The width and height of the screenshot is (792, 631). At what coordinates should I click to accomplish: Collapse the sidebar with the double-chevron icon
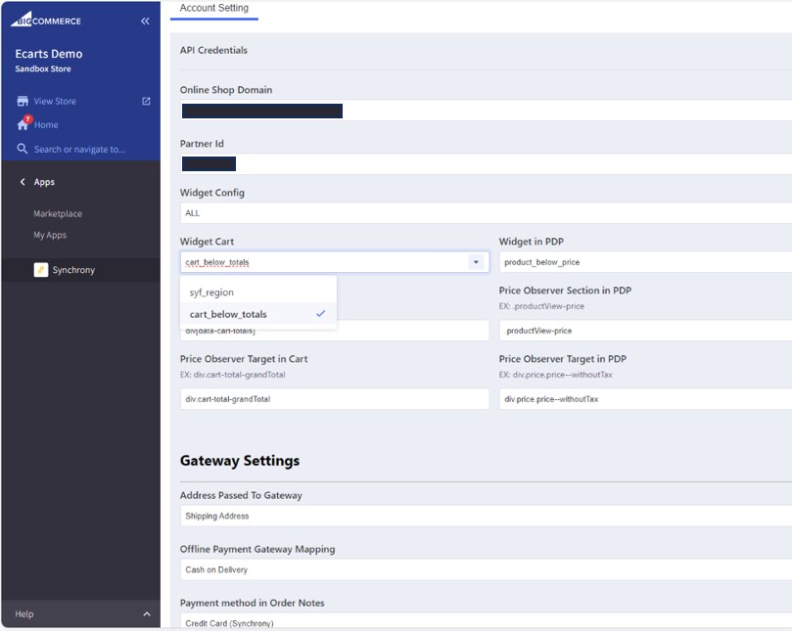[x=144, y=19]
